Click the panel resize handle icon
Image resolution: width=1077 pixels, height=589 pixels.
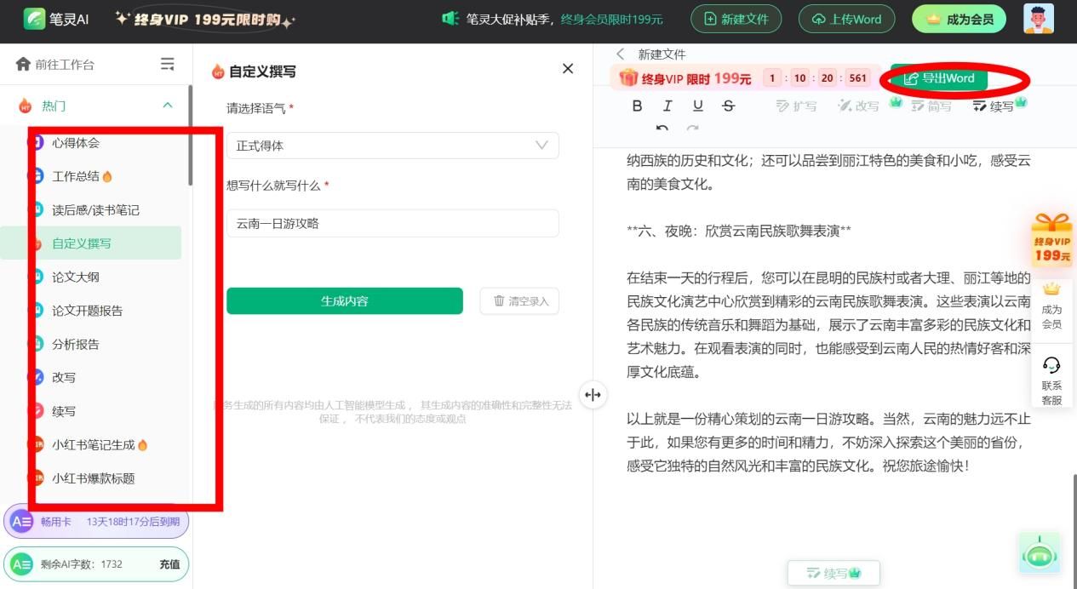(x=593, y=394)
